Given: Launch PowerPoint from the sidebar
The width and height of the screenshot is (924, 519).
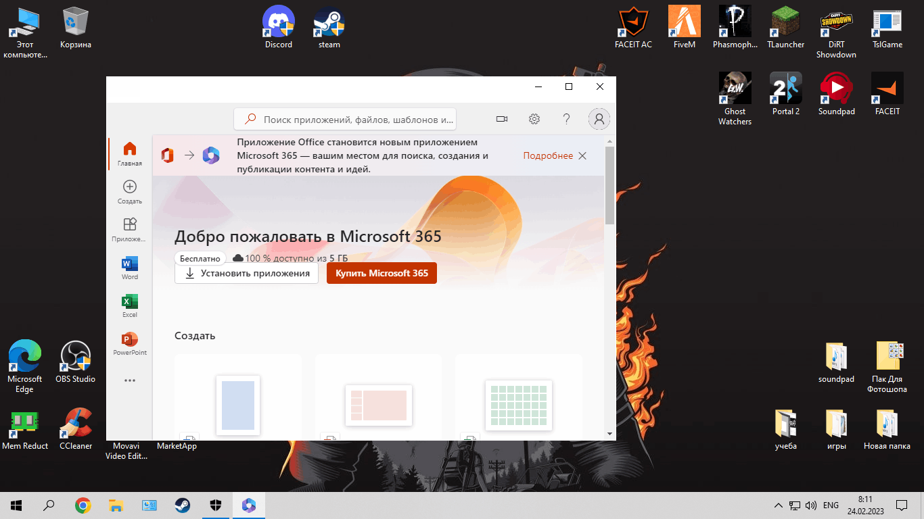Looking at the screenshot, I should tap(129, 343).
